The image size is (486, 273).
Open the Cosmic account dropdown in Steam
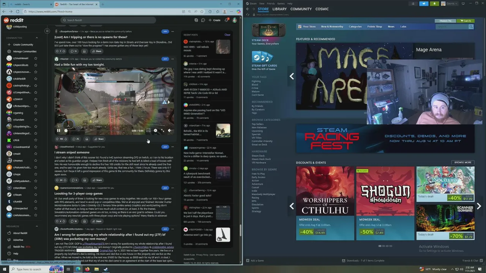450,3
